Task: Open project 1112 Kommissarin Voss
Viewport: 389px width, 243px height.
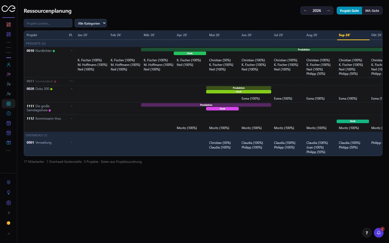Action: (x=44, y=119)
